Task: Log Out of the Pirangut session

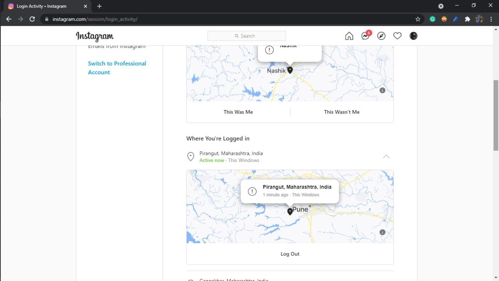Action: click(290, 254)
